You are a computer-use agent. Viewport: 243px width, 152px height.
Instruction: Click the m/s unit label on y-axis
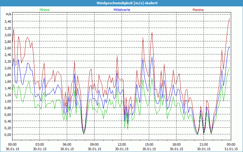click(8, 14)
